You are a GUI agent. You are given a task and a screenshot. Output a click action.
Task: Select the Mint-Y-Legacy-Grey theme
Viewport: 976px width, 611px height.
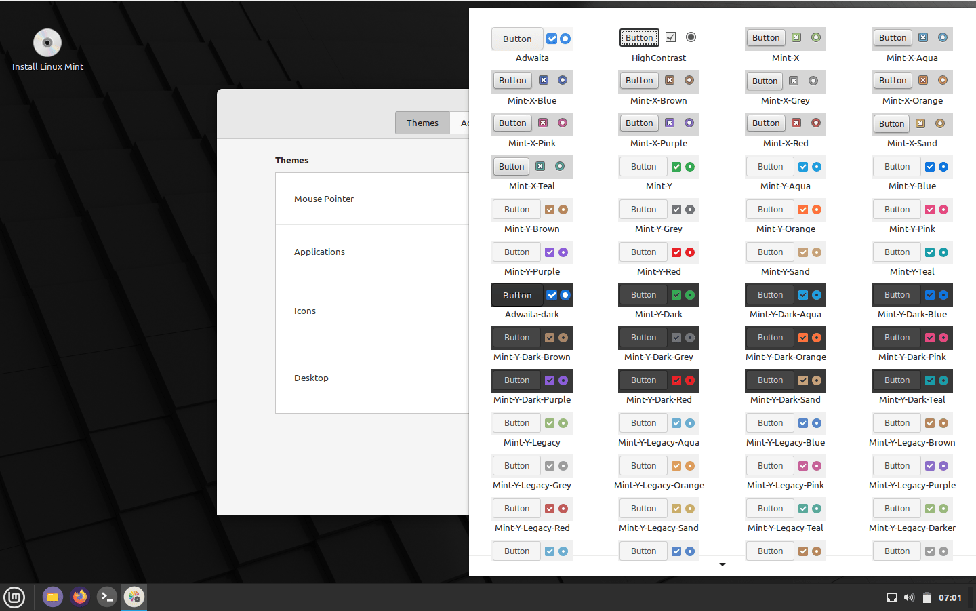coord(532,473)
